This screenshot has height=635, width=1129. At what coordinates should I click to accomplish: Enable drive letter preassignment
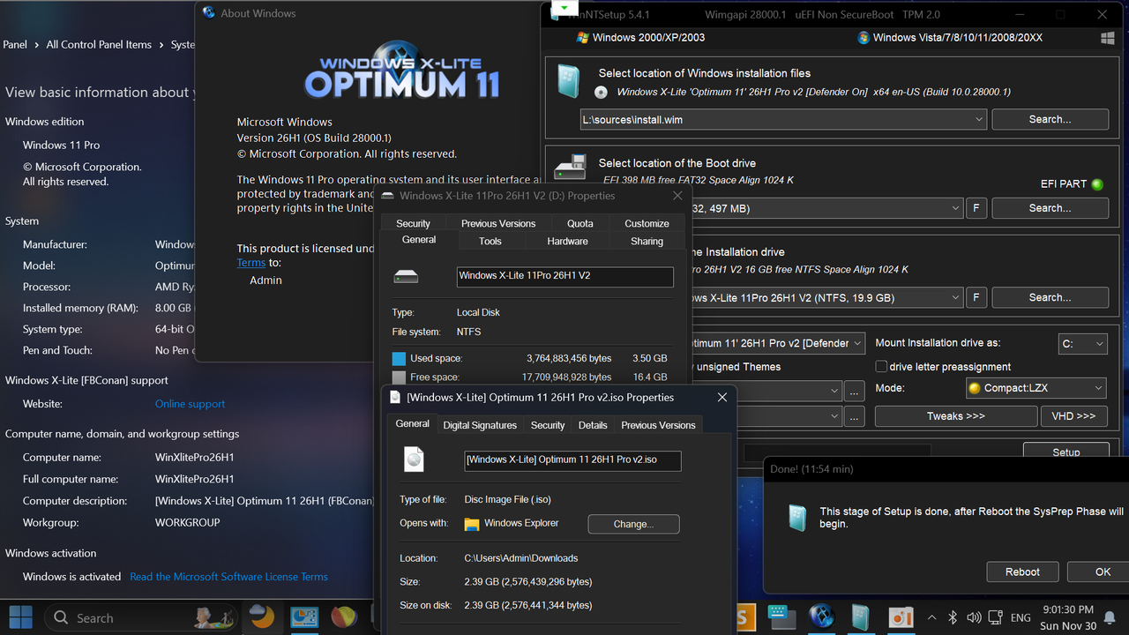coord(881,366)
